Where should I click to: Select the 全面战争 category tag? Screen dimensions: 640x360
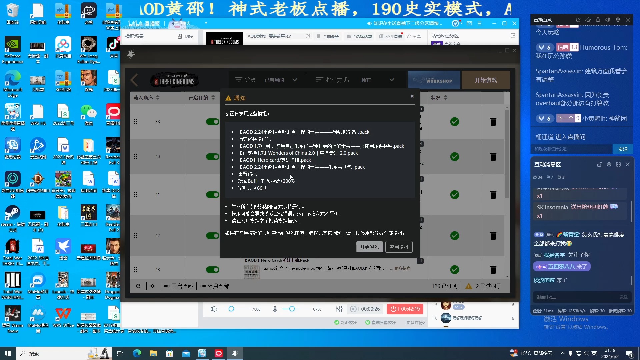pos(328,36)
